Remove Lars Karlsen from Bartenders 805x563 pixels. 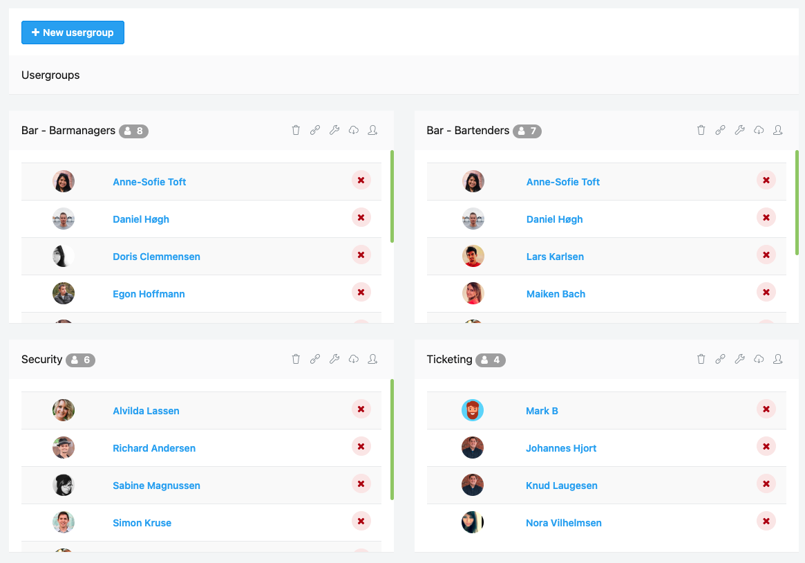[x=766, y=255]
